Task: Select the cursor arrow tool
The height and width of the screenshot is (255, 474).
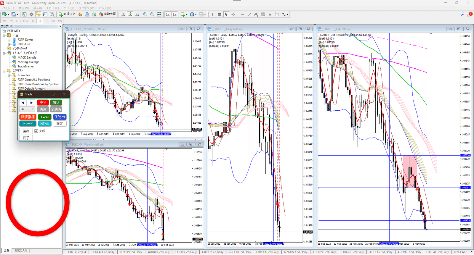Action: [226, 14]
